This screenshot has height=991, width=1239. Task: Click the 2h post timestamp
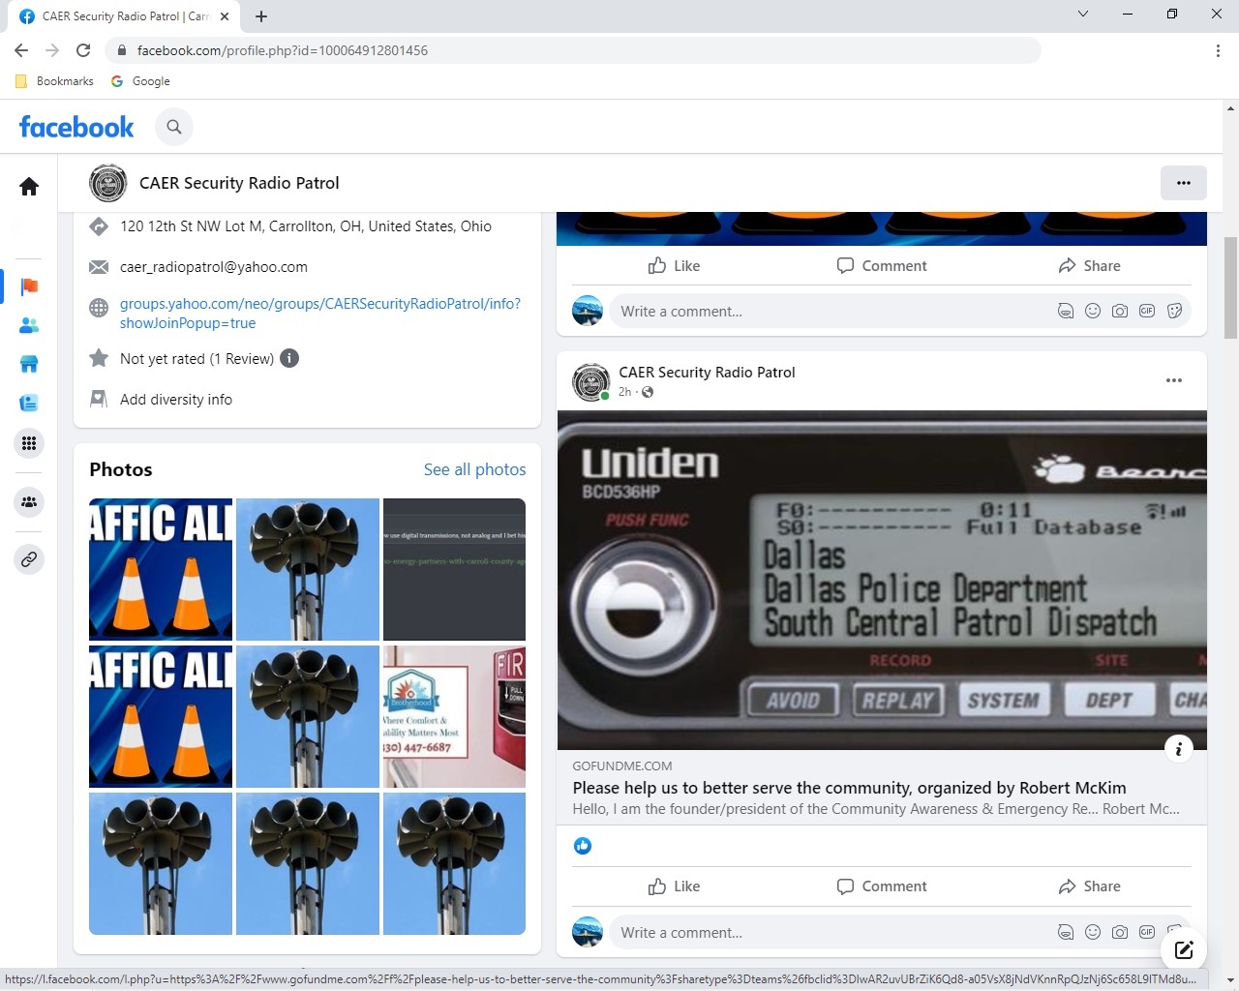pos(624,392)
